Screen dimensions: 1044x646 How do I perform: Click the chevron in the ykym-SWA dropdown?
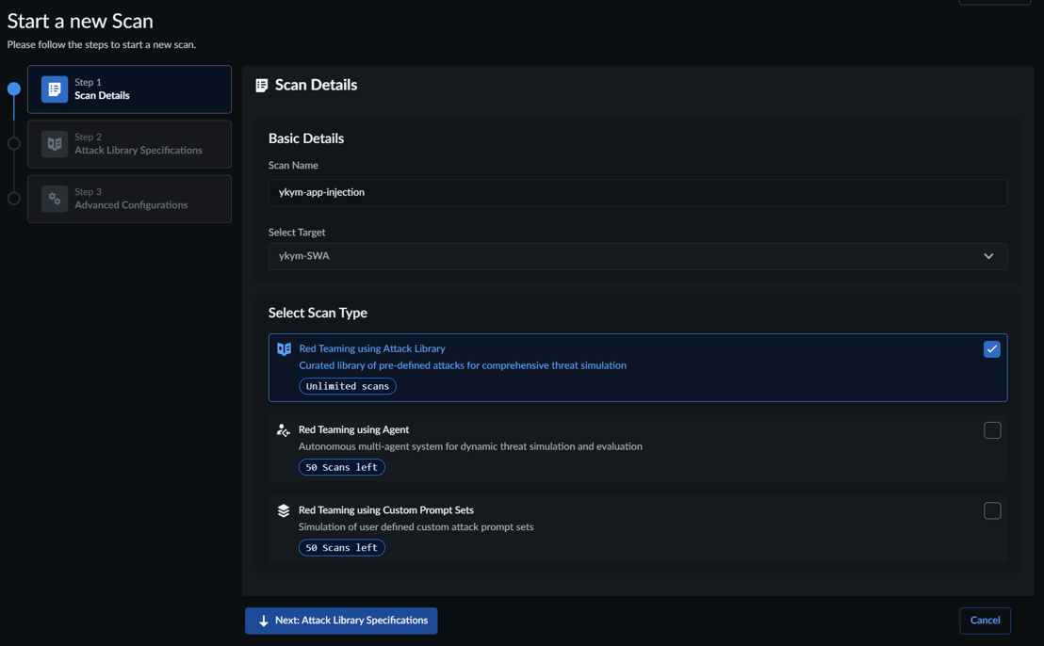pyautogui.click(x=988, y=256)
